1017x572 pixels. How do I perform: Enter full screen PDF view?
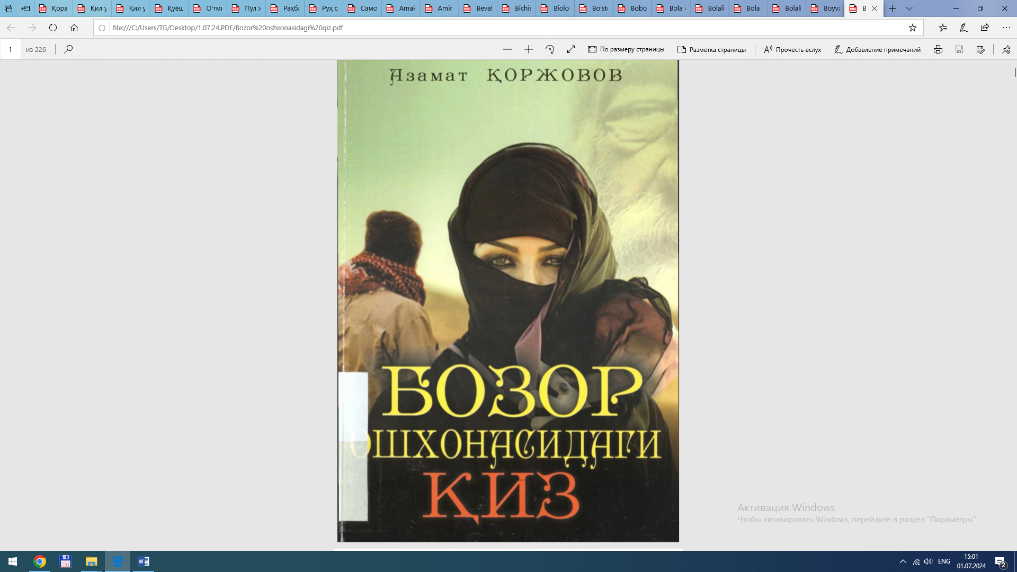pyautogui.click(x=570, y=49)
